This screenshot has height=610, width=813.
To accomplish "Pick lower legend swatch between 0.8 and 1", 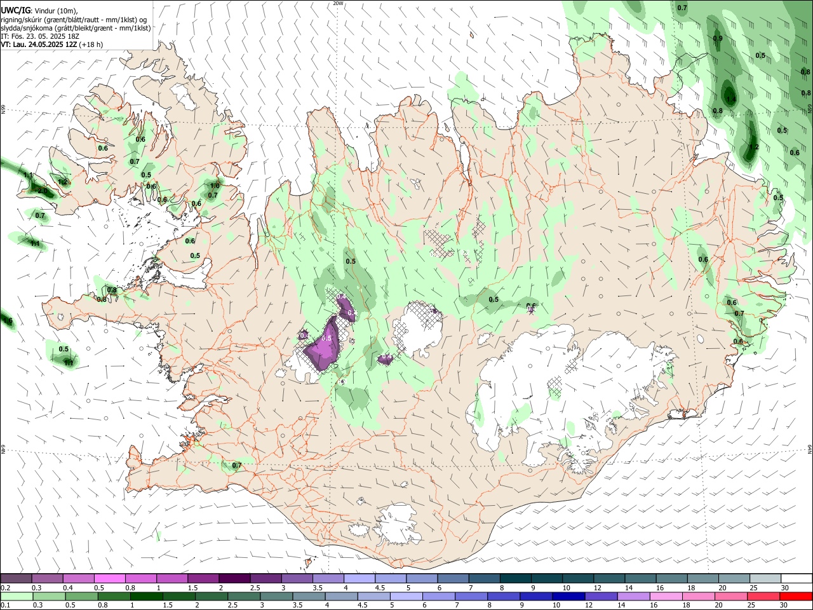I will [x=114, y=596].
